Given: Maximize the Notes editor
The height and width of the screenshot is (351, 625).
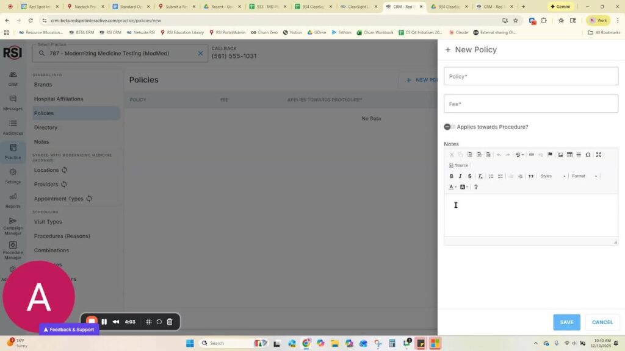Looking at the screenshot, I should click(599, 155).
